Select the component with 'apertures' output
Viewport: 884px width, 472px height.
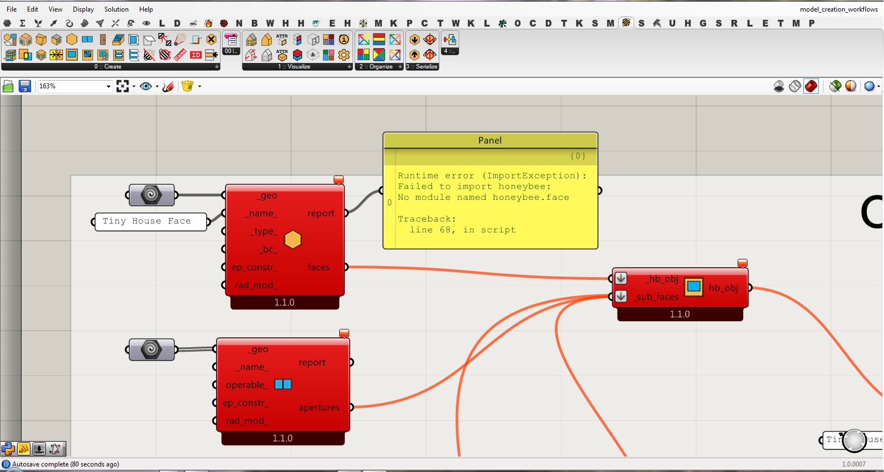pos(283,391)
